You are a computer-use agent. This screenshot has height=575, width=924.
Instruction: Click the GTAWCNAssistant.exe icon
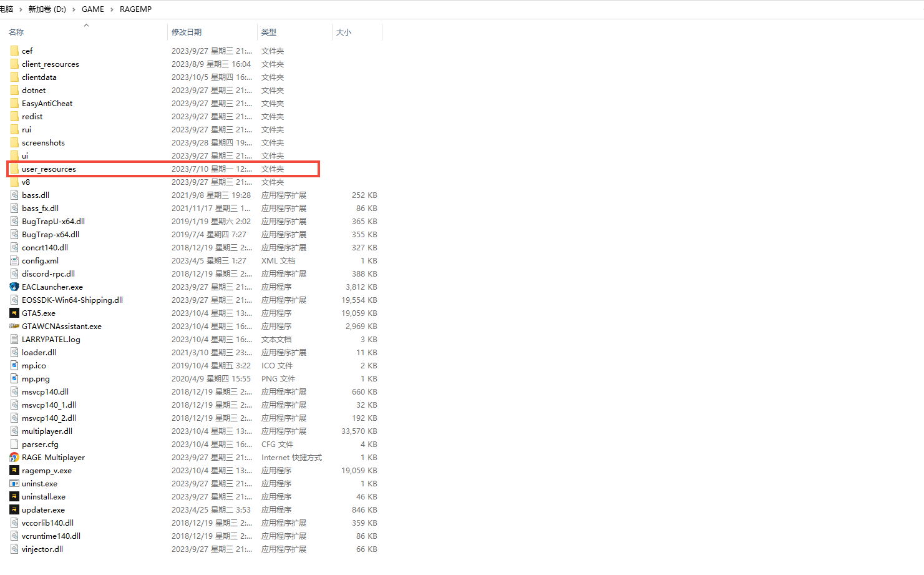click(x=14, y=326)
